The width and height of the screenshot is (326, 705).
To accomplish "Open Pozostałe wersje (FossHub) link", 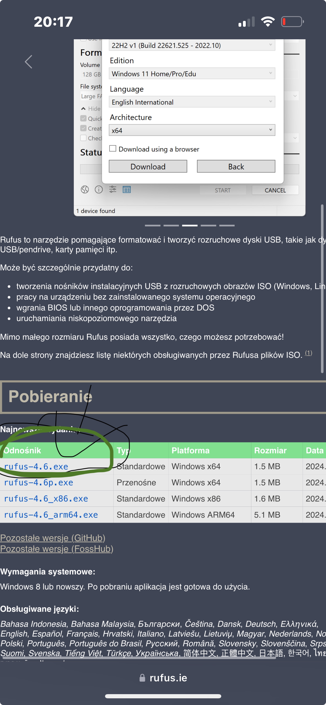I will click(x=57, y=549).
